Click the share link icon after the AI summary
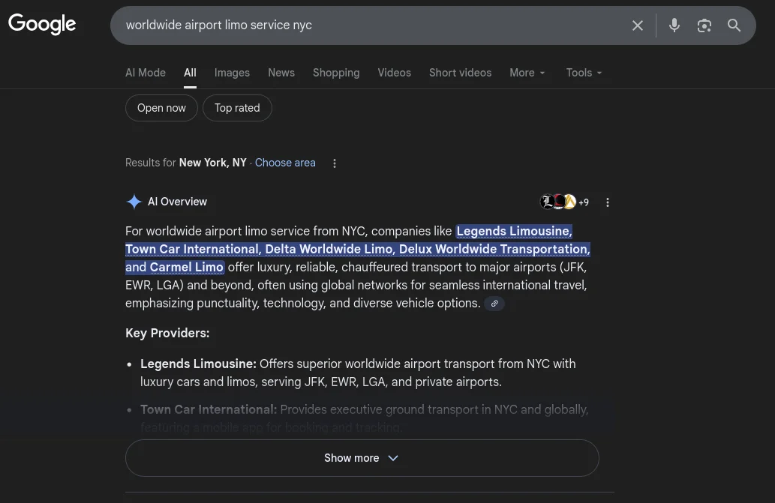 tap(494, 304)
